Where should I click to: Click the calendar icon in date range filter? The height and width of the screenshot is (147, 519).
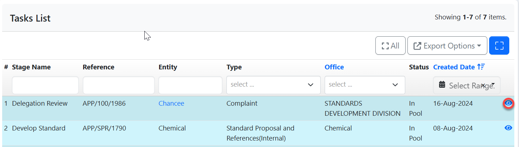point(442,85)
